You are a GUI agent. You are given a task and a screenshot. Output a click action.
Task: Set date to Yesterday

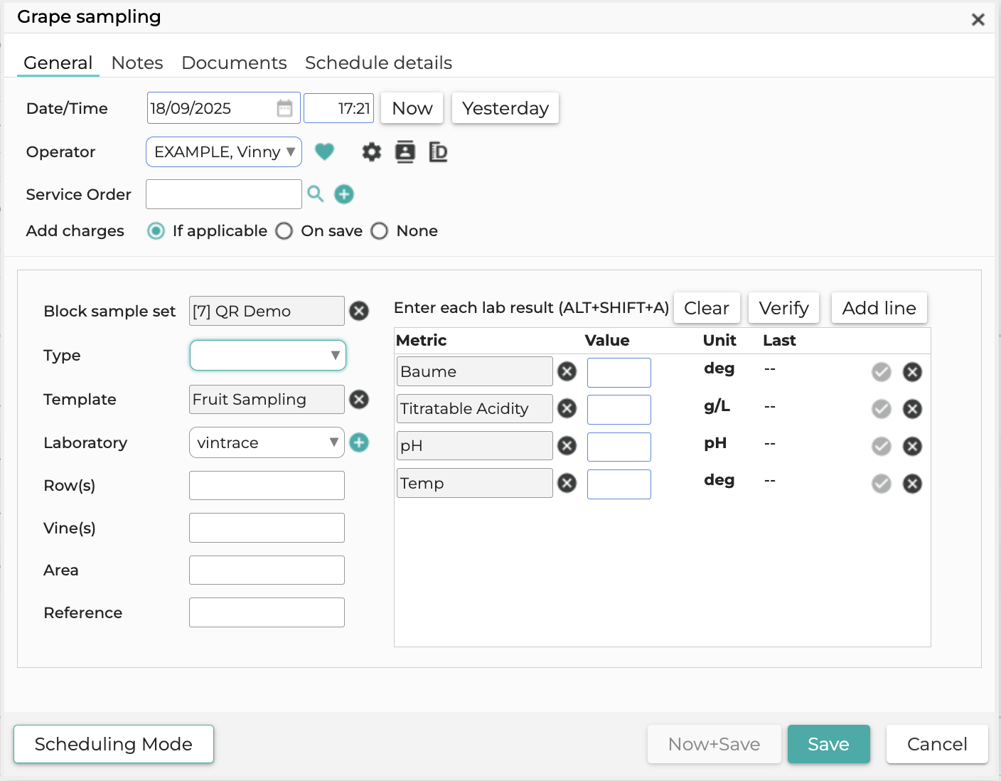pyautogui.click(x=505, y=108)
